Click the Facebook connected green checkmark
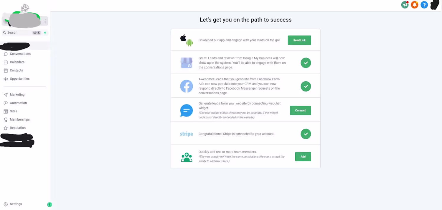The image size is (442, 210). (306, 86)
